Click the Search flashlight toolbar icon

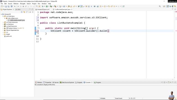point(74,6)
